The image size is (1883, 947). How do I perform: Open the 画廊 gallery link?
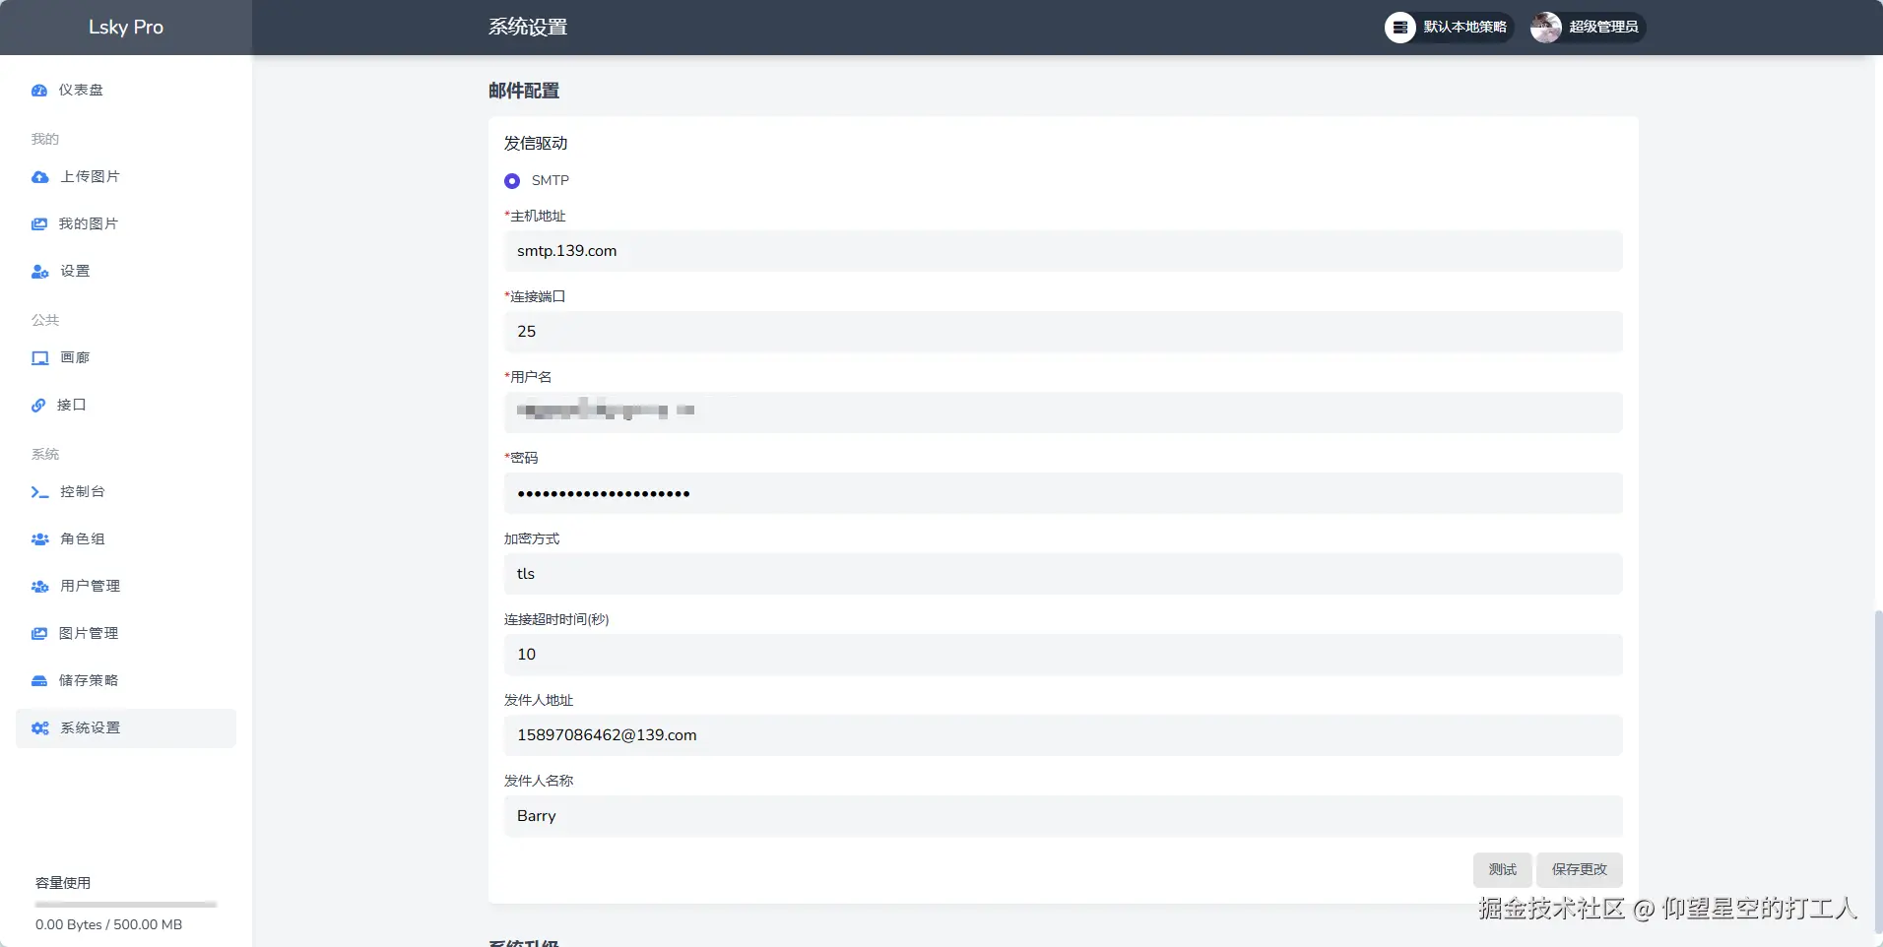(126, 358)
